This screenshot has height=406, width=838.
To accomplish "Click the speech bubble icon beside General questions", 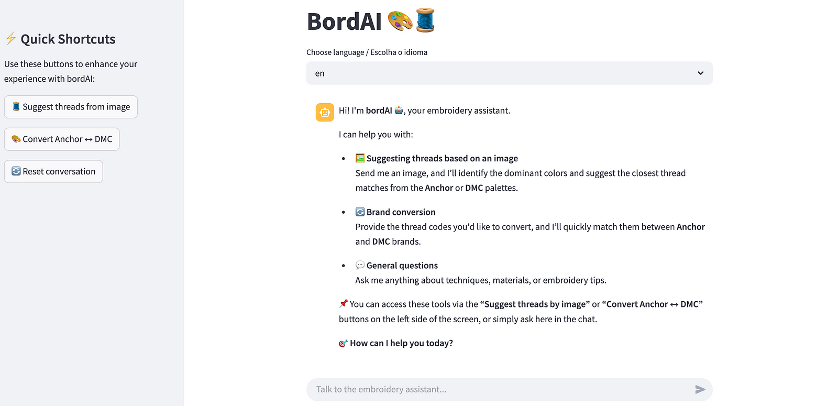I will 360,265.
